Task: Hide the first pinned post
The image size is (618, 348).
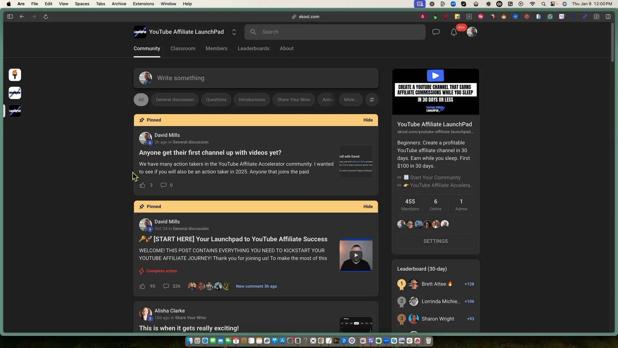Action: point(368,120)
